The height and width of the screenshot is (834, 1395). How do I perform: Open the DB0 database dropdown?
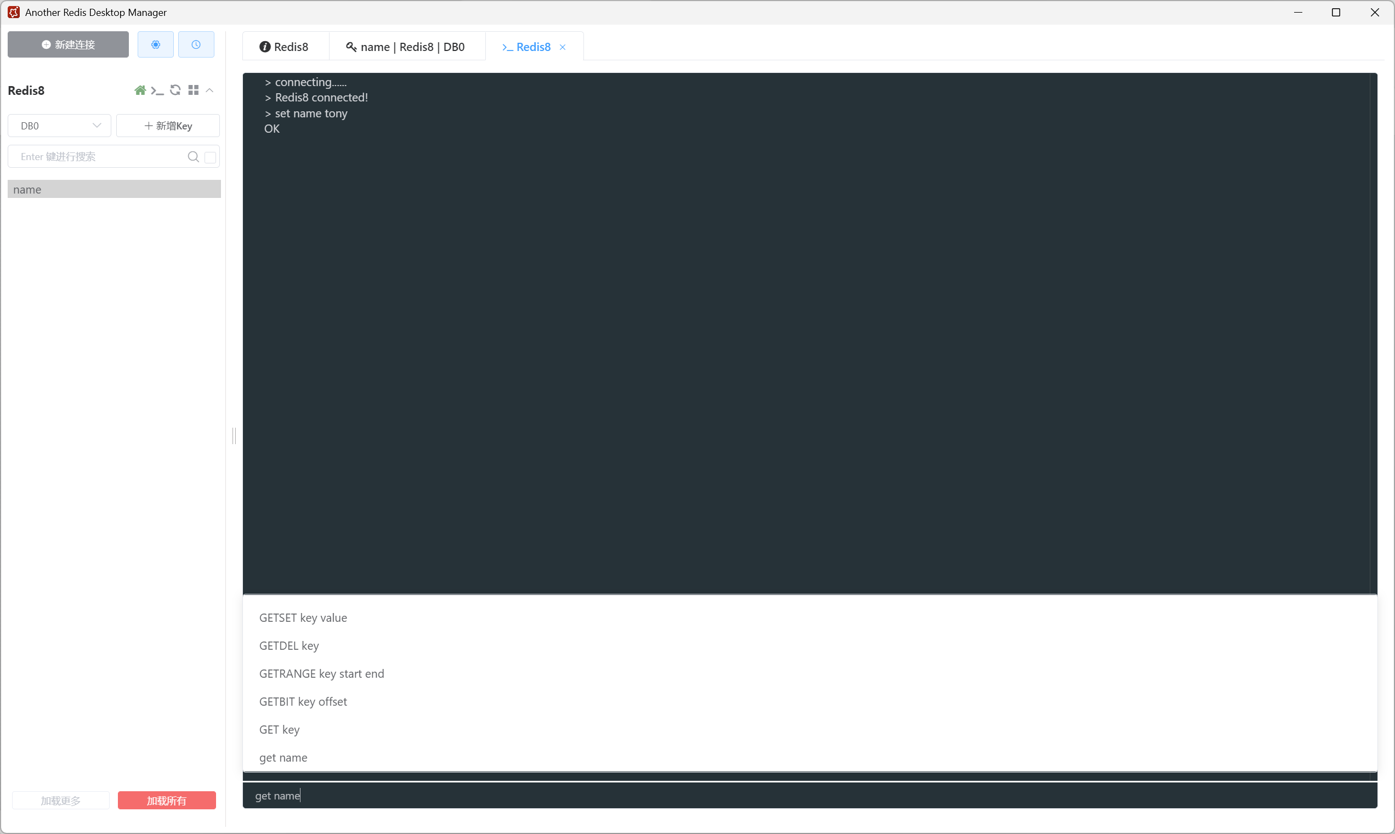60,126
